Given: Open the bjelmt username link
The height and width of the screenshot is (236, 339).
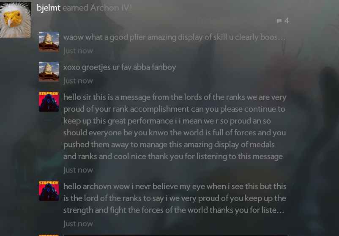Looking at the screenshot, I should [x=49, y=8].
